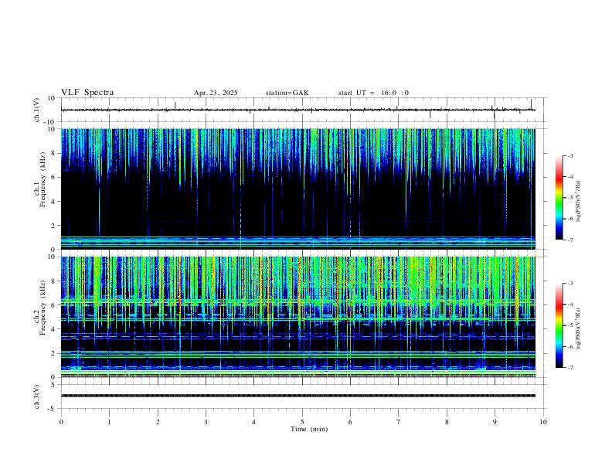Click the "-7" label on upper color bar

[x=569, y=240]
